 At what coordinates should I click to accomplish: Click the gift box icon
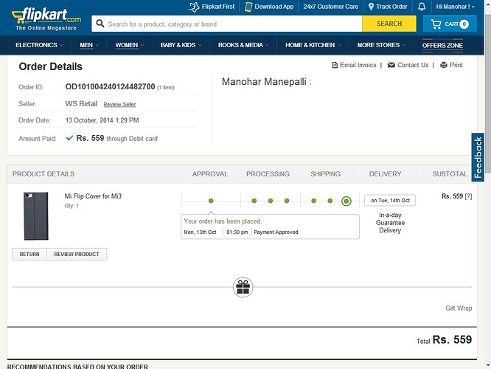243,287
